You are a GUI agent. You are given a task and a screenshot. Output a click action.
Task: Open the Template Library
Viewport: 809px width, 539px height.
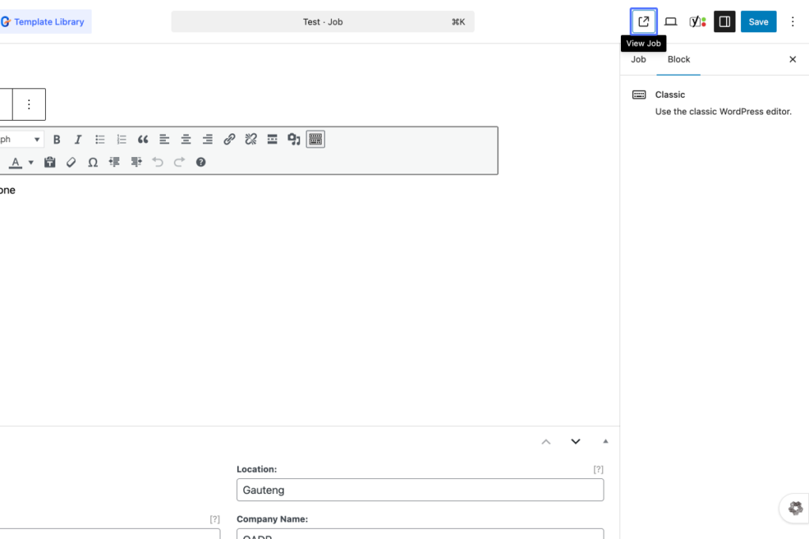45,21
